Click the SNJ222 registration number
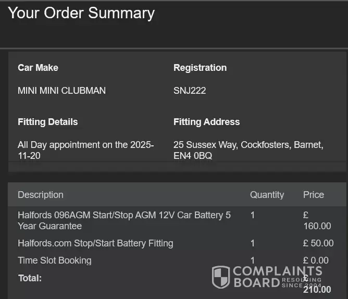The width and height of the screenshot is (348, 299). tap(190, 91)
